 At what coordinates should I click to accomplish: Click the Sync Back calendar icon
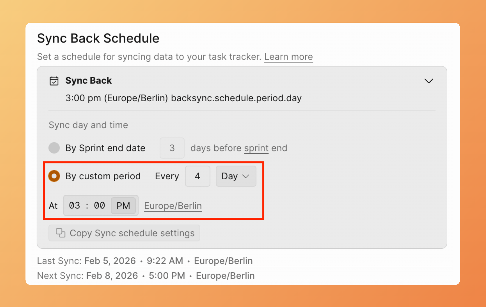tap(54, 81)
